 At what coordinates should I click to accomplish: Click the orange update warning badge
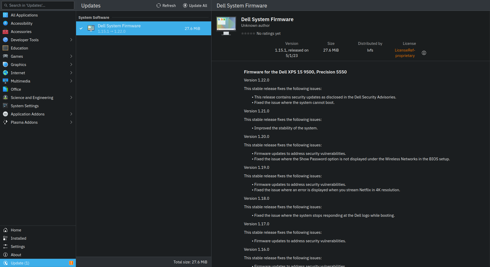pos(71,263)
